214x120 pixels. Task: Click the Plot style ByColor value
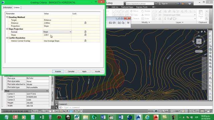click(37, 78)
